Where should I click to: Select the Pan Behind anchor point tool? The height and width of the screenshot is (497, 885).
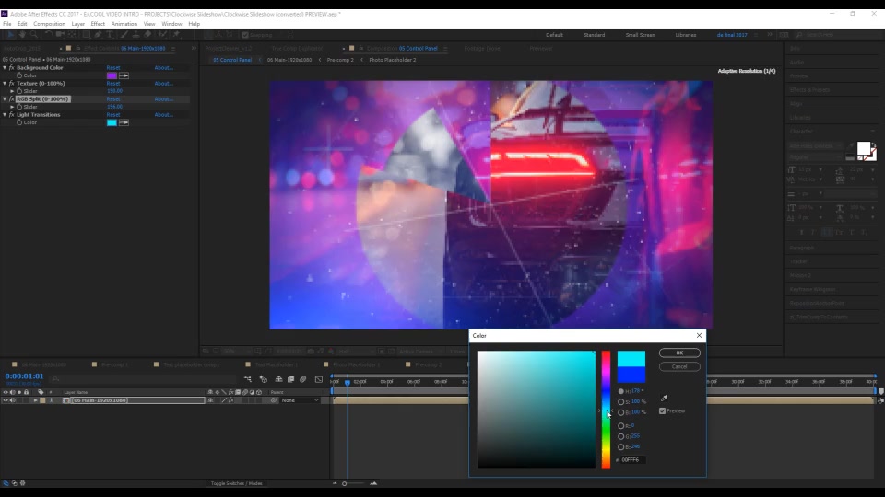[x=72, y=34]
